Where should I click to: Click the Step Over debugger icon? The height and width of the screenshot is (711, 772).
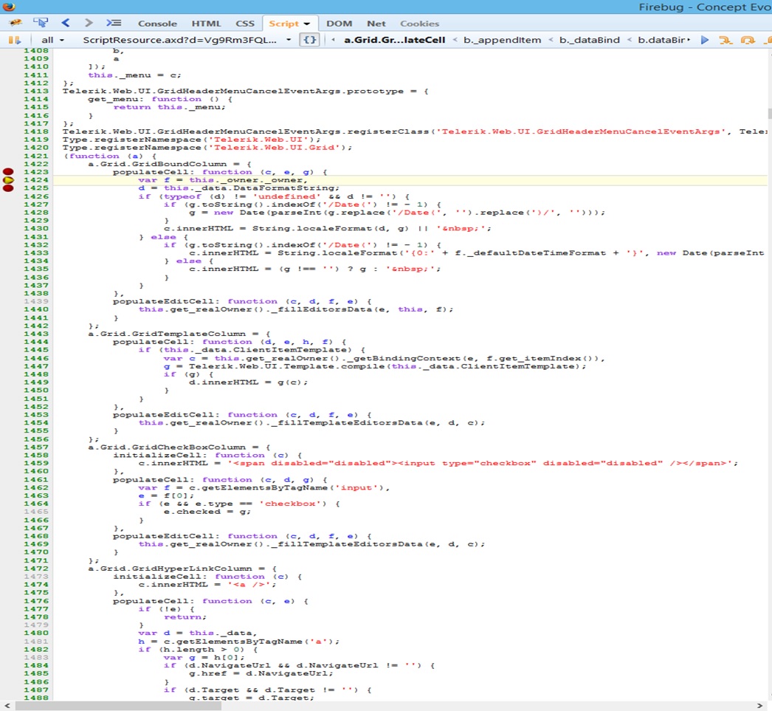(x=748, y=40)
